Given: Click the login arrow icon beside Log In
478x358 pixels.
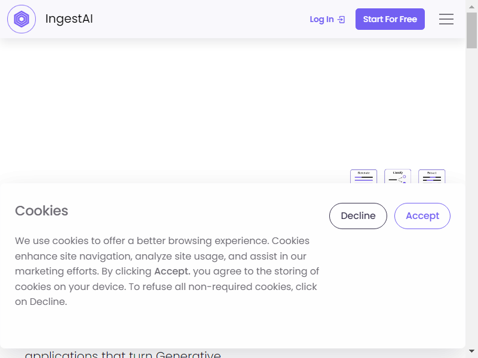Looking at the screenshot, I should [x=341, y=20].
